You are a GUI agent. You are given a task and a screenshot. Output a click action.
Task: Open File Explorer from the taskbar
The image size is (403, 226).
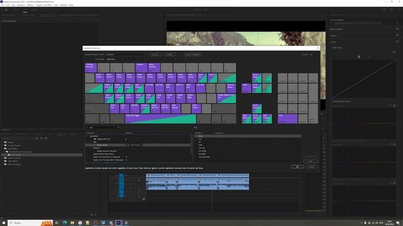pos(72,223)
